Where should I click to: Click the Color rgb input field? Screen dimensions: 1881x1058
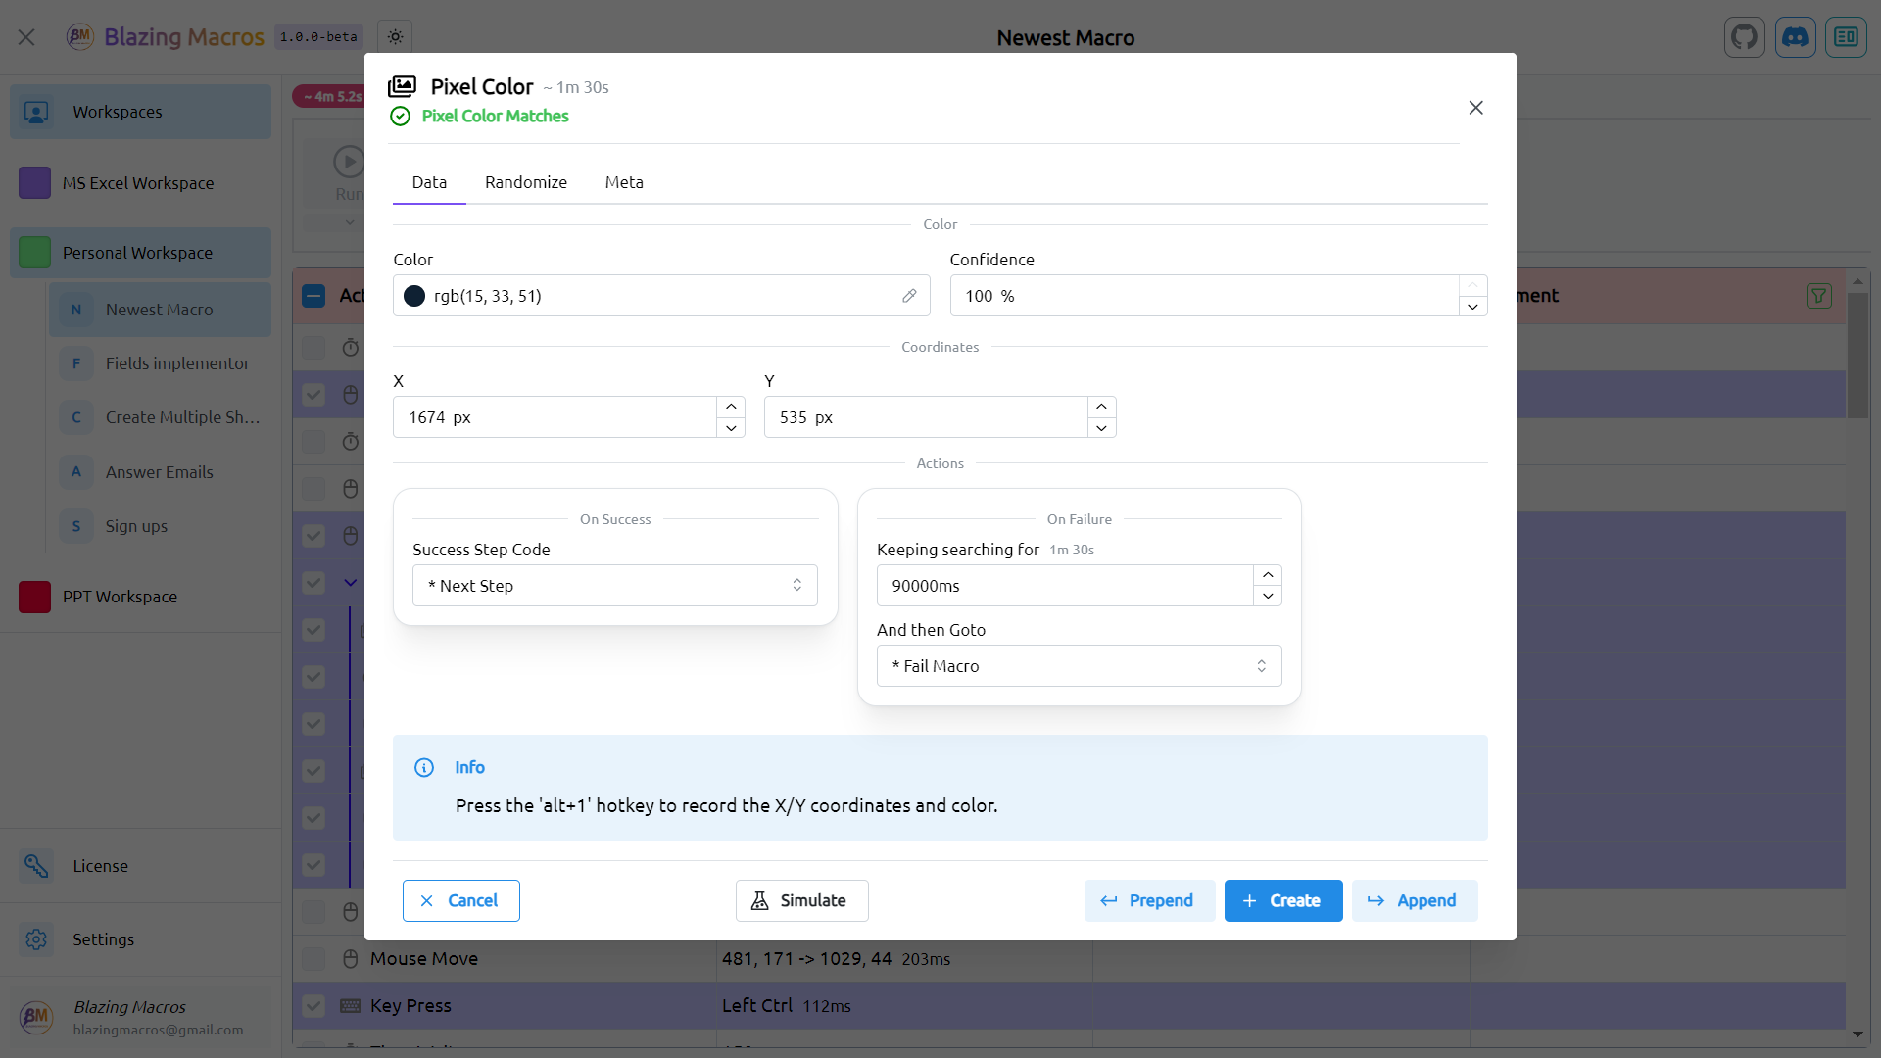(661, 296)
